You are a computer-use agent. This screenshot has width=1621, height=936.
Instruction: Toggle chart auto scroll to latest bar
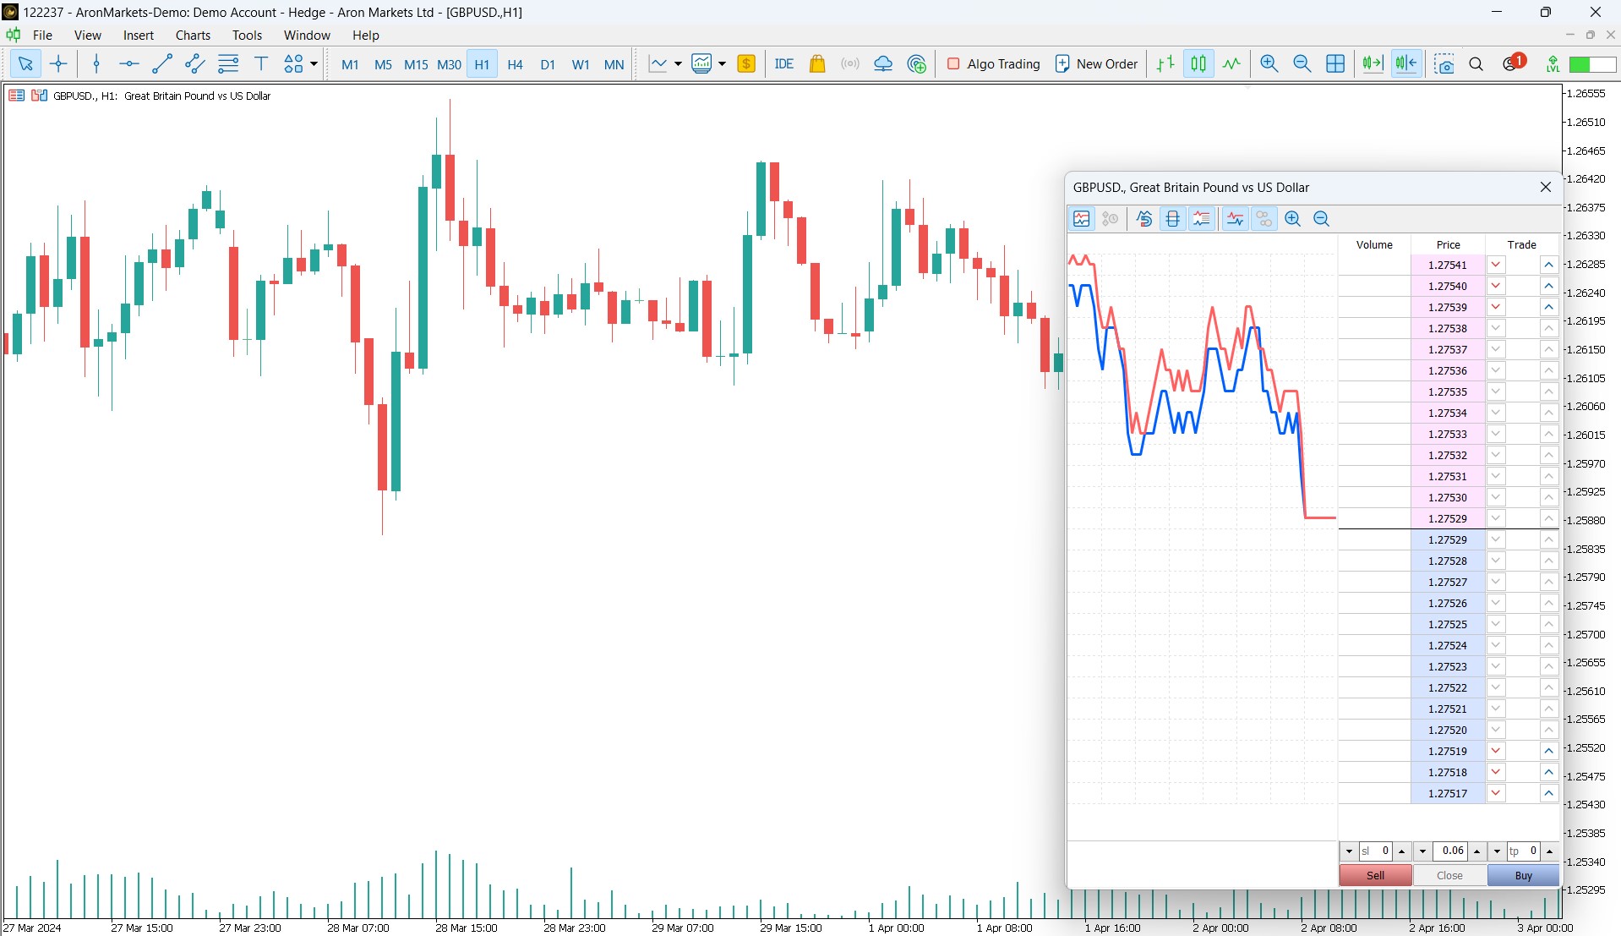(x=1373, y=64)
